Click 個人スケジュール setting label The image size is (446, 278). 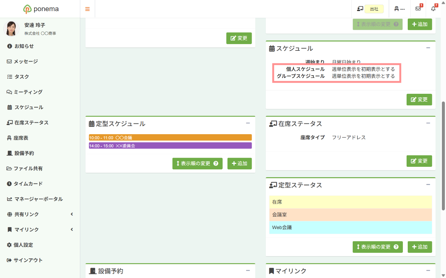tap(305, 69)
